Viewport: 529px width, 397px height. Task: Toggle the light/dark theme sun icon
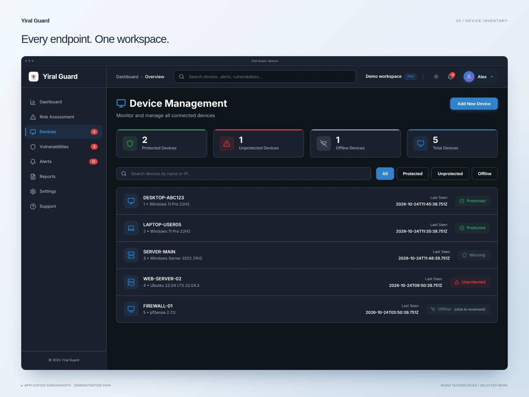click(x=436, y=76)
